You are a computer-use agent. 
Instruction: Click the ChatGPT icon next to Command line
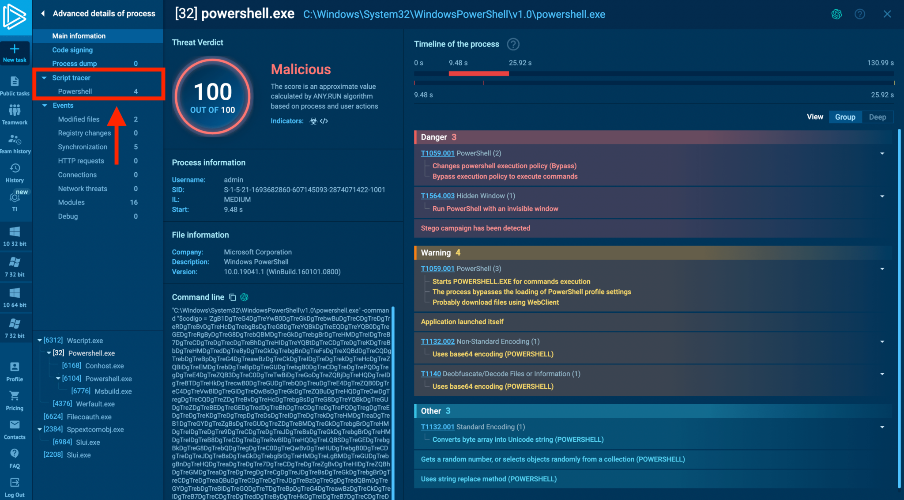coord(245,297)
